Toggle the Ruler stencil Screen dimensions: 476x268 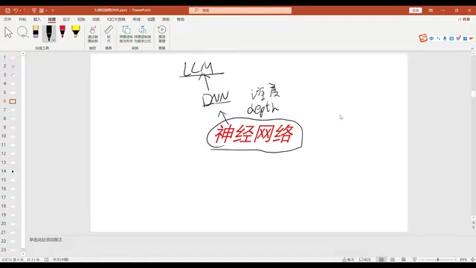pos(109,34)
